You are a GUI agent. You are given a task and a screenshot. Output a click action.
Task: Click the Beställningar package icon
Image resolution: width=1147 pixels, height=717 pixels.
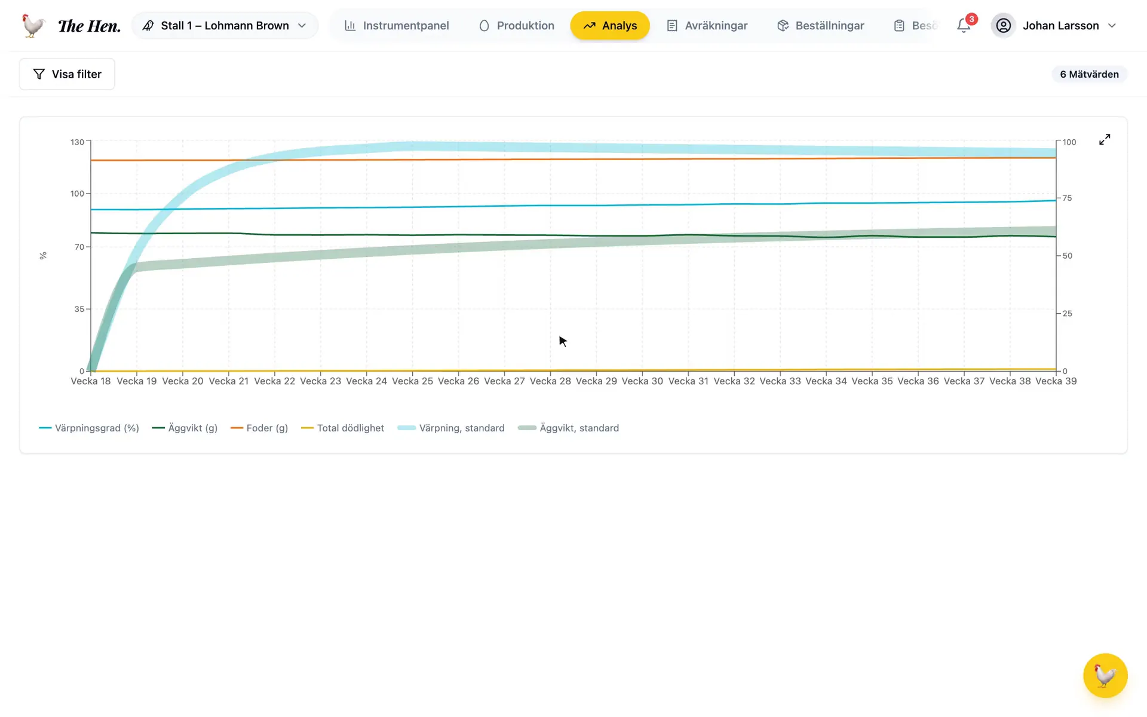[783, 26]
